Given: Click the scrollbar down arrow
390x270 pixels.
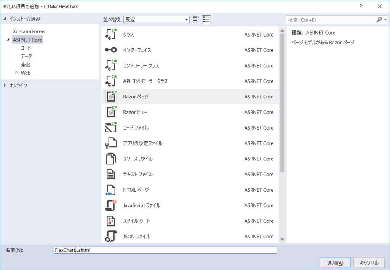Looking at the screenshot, I should pyautogui.click(x=282, y=240).
